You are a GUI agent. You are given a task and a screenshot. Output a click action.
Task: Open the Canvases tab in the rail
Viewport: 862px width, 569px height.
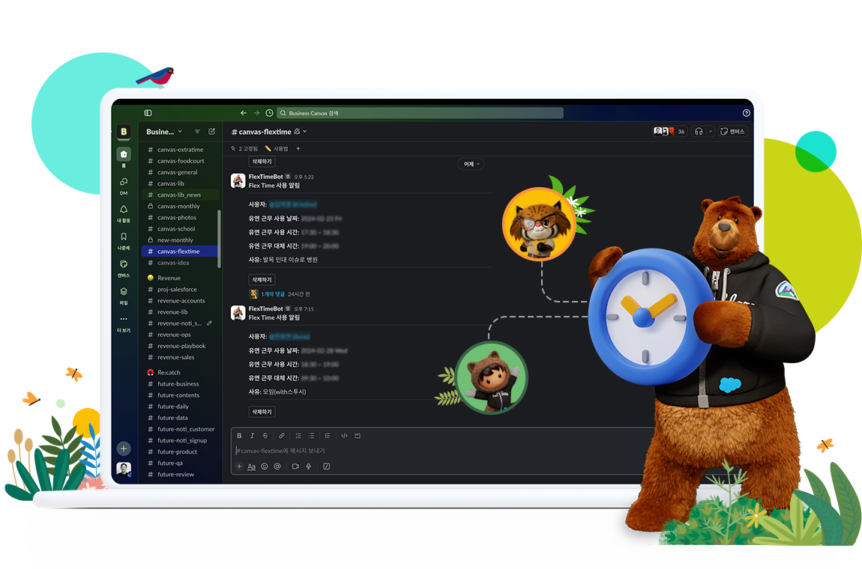click(x=124, y=268)
